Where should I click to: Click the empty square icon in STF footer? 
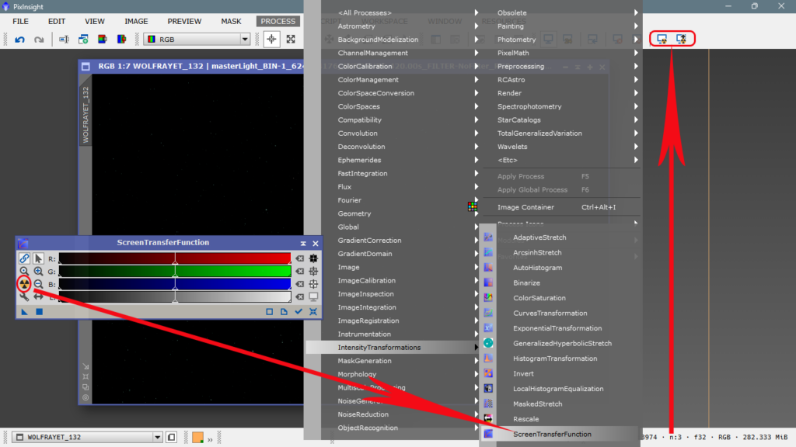(270, 312)
